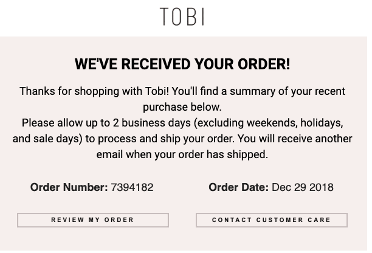Click the "You will receive another" text

pos(296,139)
